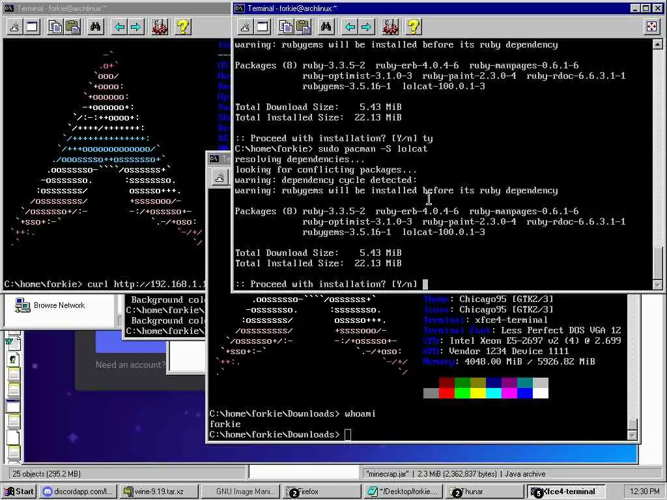Switch to Thunar from the taskbar
Image resolution: width=667 pixels, height=500 pixels.
coord(484,492)
